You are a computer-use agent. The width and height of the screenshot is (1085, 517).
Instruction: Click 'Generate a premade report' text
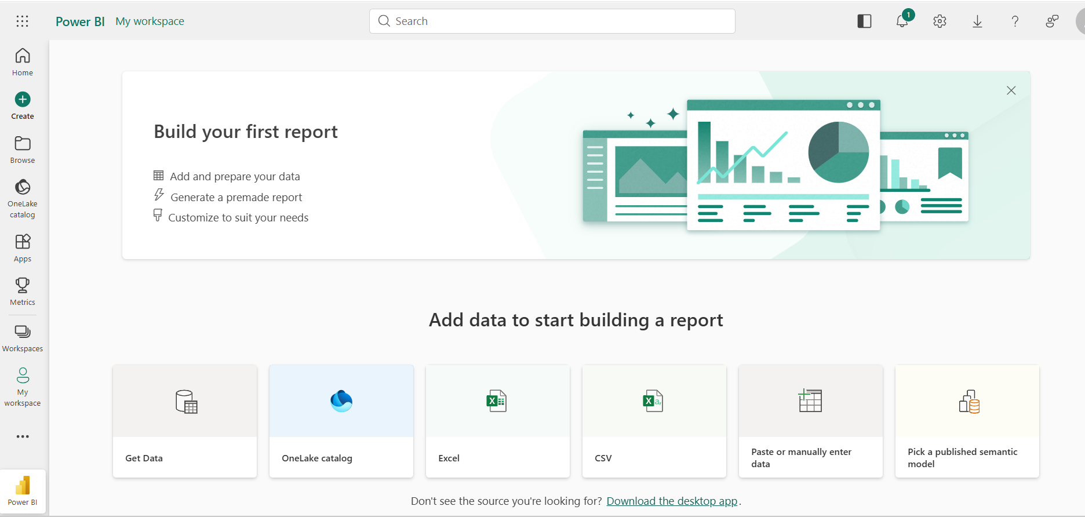[236, 197]
